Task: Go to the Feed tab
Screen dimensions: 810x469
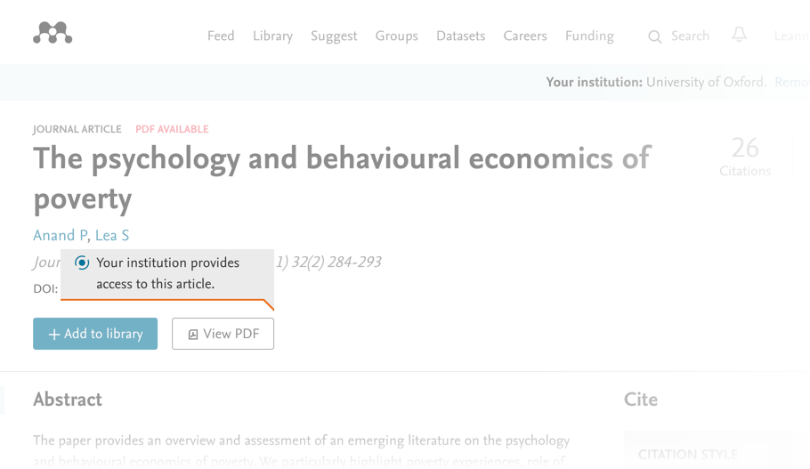Action: [x=221, y=36]
